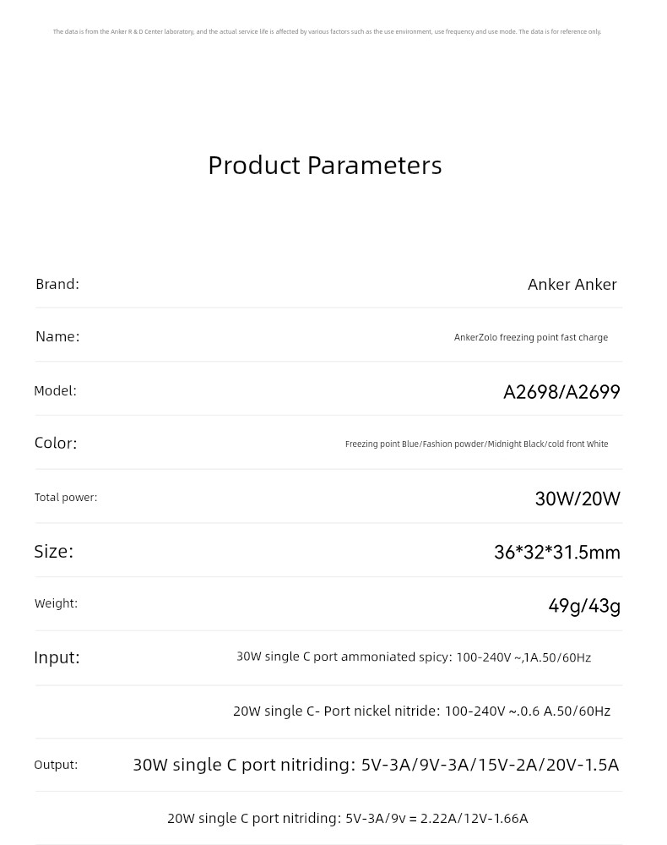Click the 20W single C-Port input line
The height and width of the screenshot is (845, 667).
[x=421, y=711]
